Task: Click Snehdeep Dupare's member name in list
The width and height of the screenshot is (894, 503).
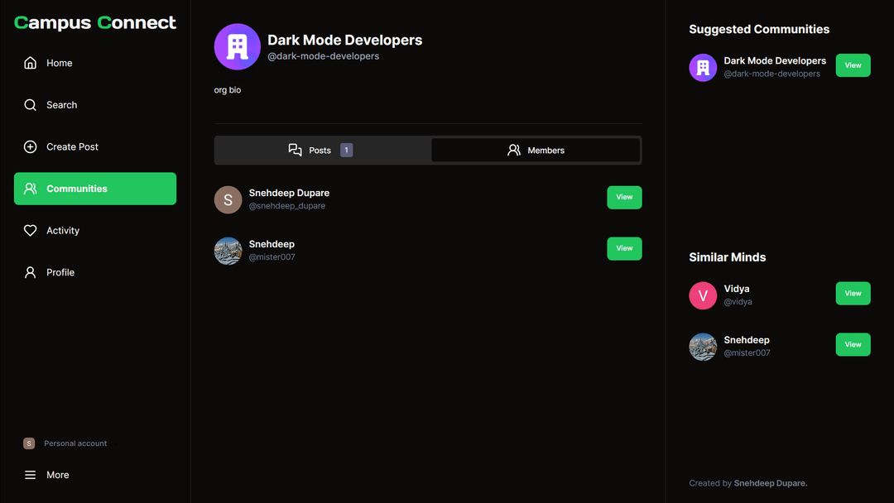Action: [289, 193]
